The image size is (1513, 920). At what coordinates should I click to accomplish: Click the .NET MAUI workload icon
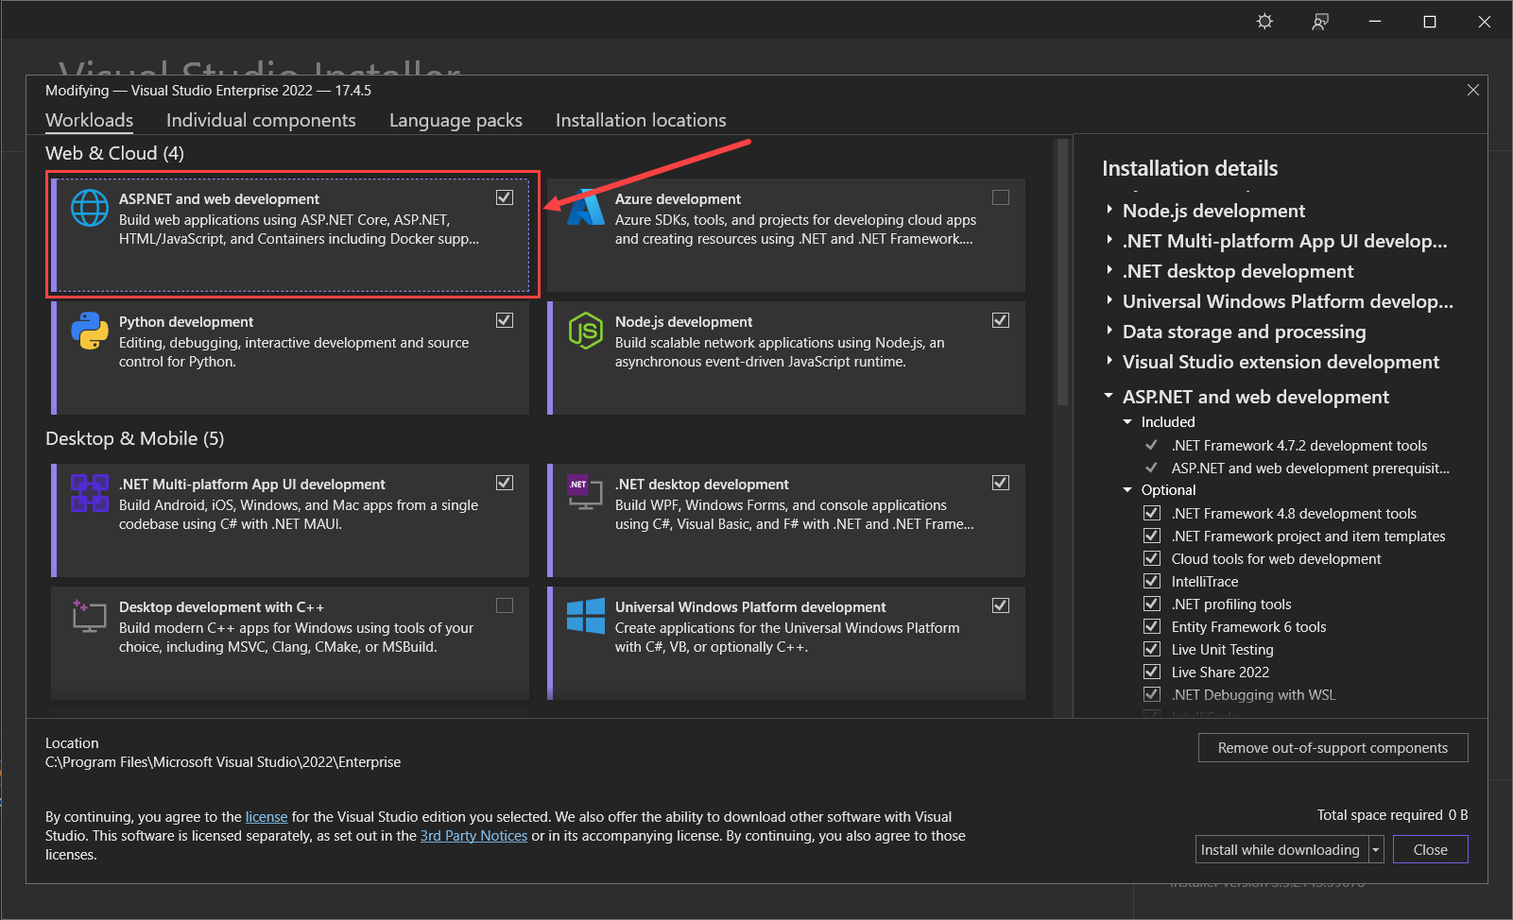90,493
